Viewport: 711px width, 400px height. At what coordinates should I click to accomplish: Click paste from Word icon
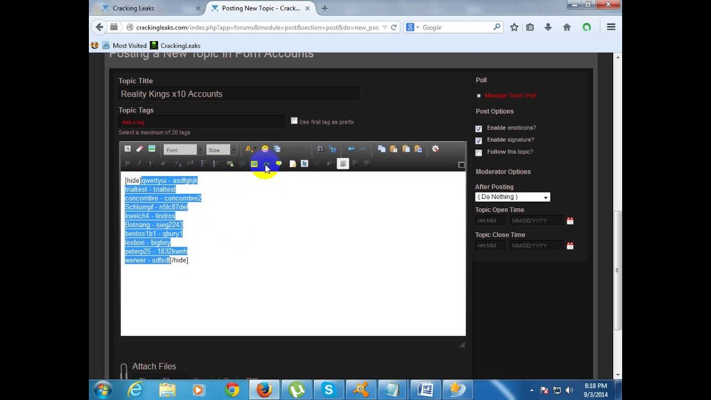(418, 149)
